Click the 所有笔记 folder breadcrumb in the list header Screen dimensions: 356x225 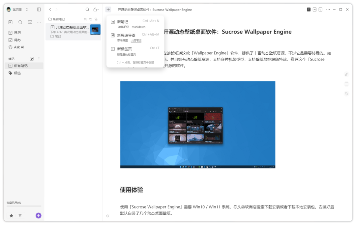[57, 19]
